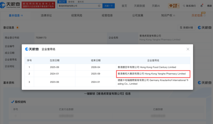This screenshot has height=124, width=213.
Task: Close the 企业曾用名 dialog
Action: (x=188, y=49)
